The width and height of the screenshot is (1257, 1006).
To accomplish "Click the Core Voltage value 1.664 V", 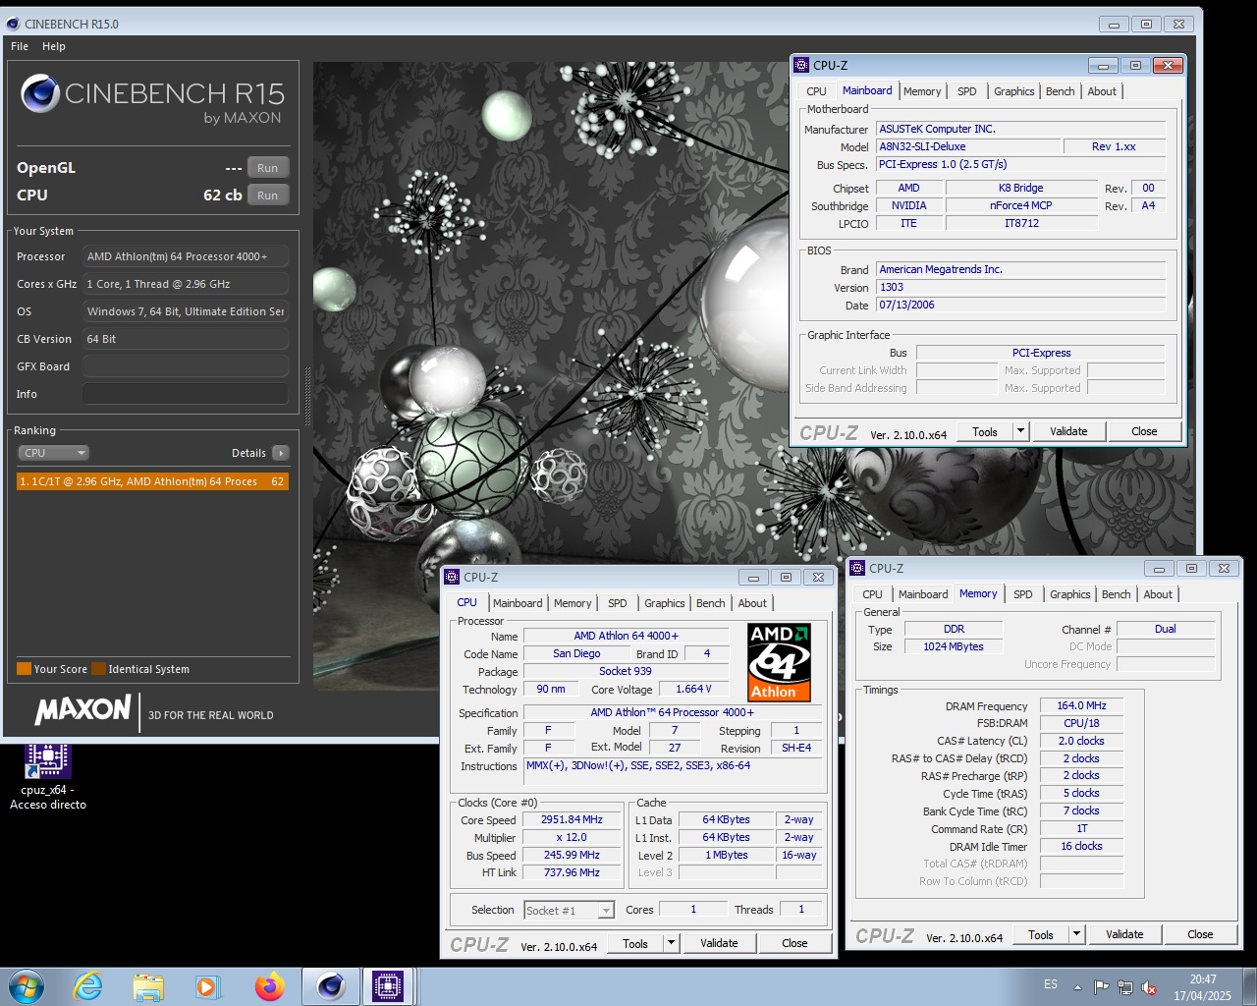I will (x=693, y=690).
